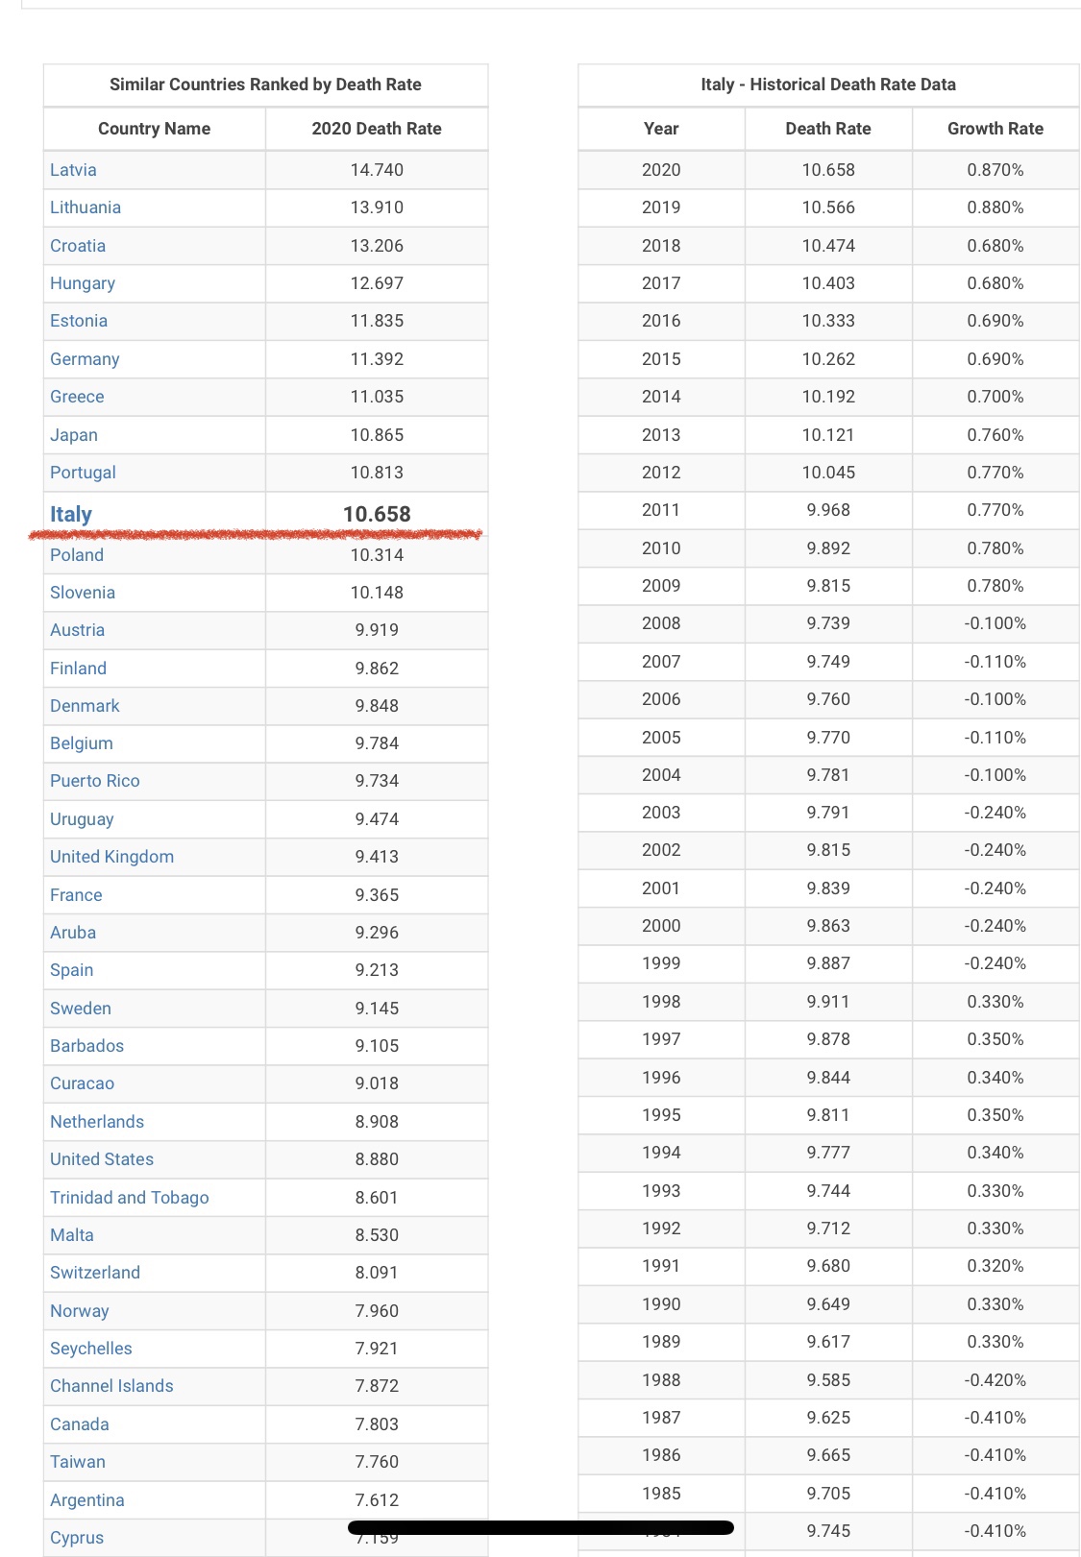Open the highlighted Italy link

pos(71,514)
